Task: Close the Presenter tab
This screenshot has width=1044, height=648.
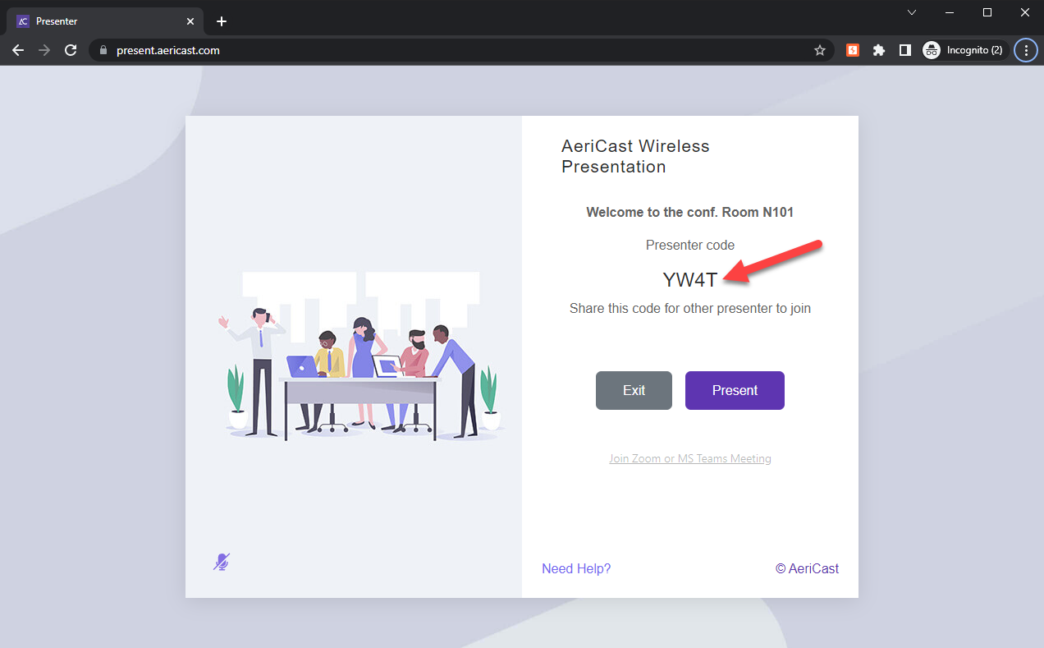Action: (x=190, y=21)
